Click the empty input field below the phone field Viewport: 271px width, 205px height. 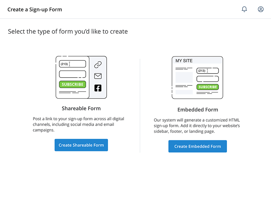72,74
